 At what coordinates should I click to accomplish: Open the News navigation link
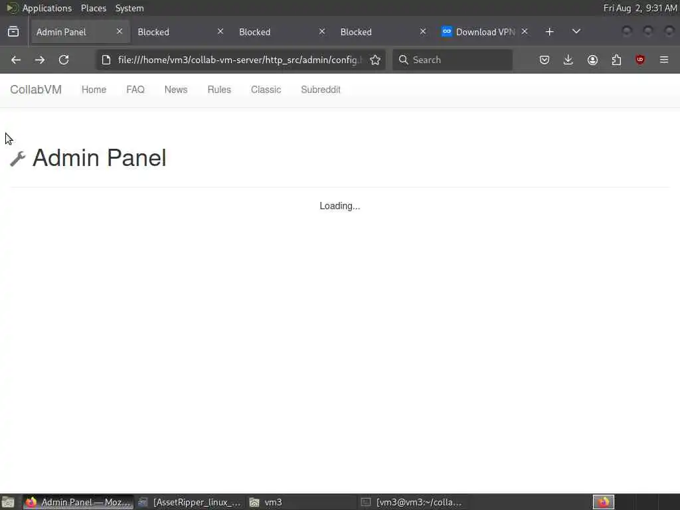click(x=175, y=90)
